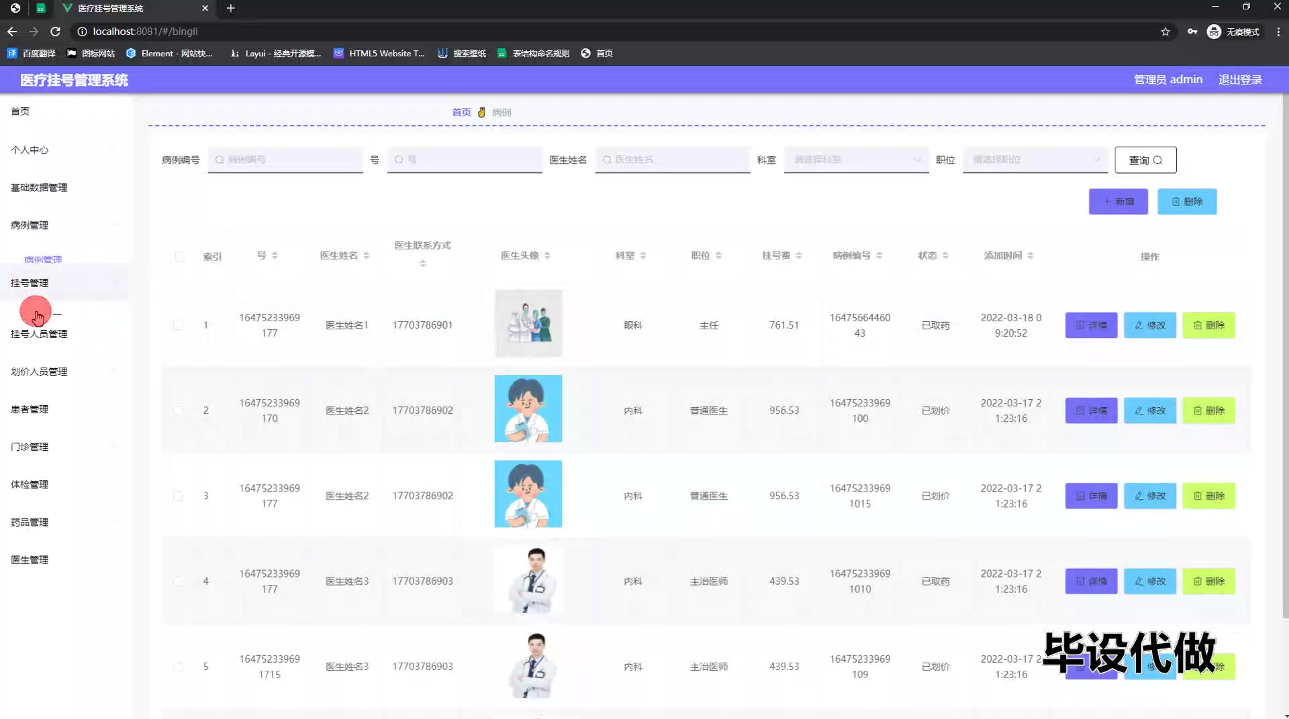Check the checkbox for row 3
Image resolution: width=1289 pixels, height=719 pixels.
tap(178, 496)
